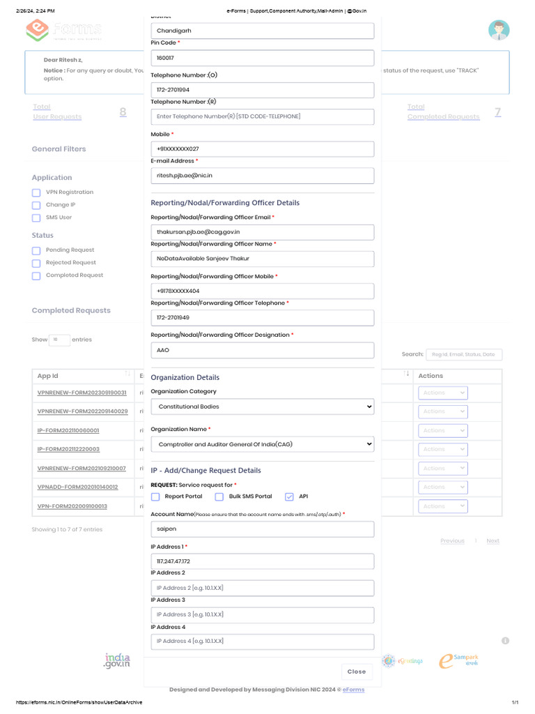Sort by the App Id column arrows

click(127, 374)
